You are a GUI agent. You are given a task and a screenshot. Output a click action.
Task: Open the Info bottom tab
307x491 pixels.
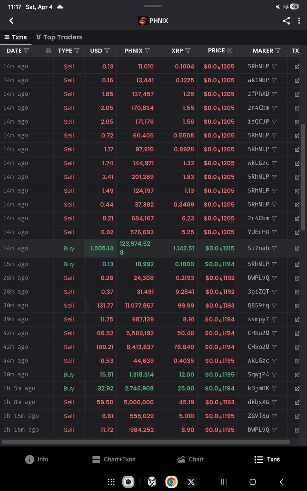[36, 459]
